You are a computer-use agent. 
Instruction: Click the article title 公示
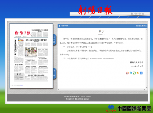pyautogui.click(x=102, y=31)
